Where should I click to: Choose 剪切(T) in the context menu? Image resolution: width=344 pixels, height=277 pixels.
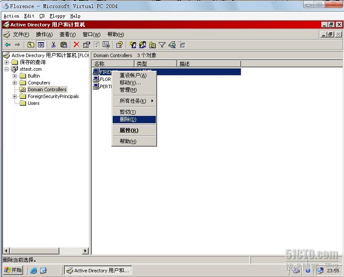point(134,112)
